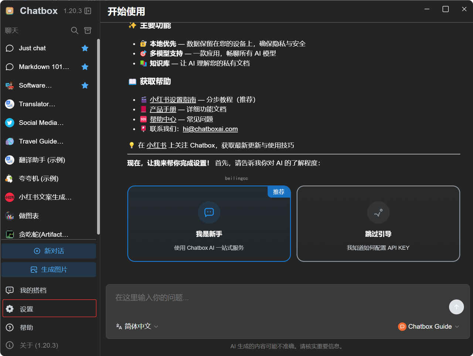Image resolution: width=473 pixels, height=356 pixels.
Task: Open the Social Media conversation text
Action: click(41, 122)
